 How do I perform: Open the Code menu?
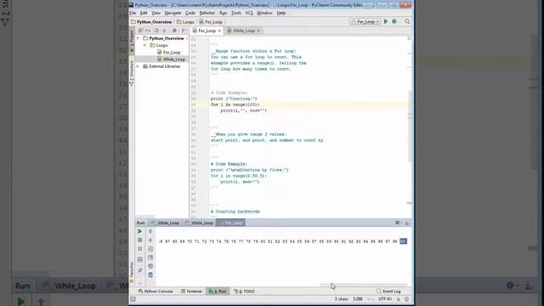pos(190,13)
